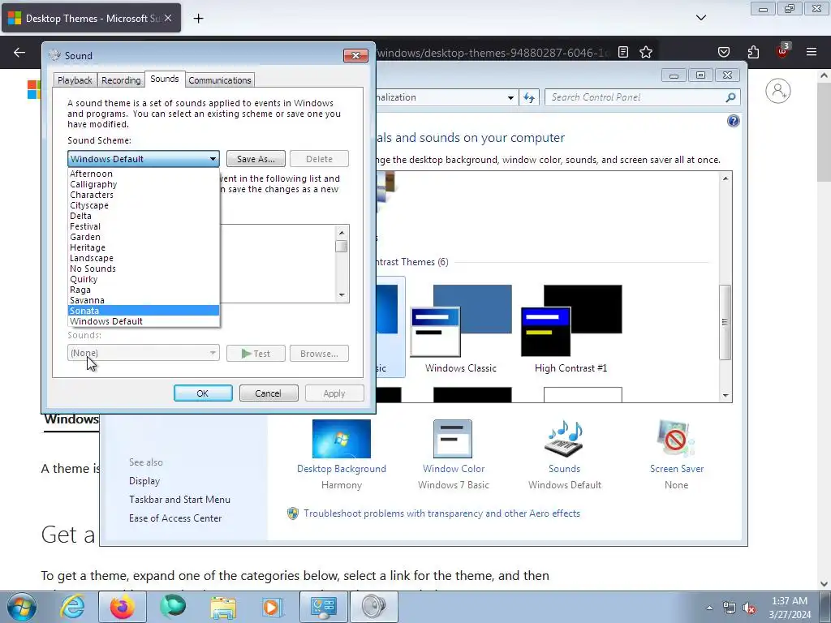Open the Windows Start orb
The height and width of the screenshot is (623, 831).
click(x=21, y=607)
